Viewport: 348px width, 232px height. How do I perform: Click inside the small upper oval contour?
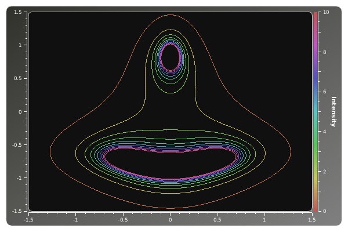tap(170, 57)
